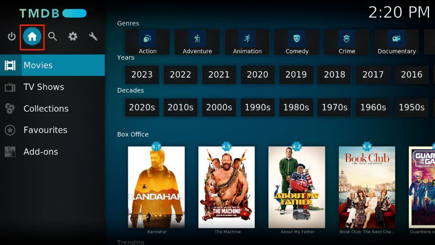This screenshot has width=435, height=245.
Task: Open the Guardians of the Galaxy poster
Action: 422,187
